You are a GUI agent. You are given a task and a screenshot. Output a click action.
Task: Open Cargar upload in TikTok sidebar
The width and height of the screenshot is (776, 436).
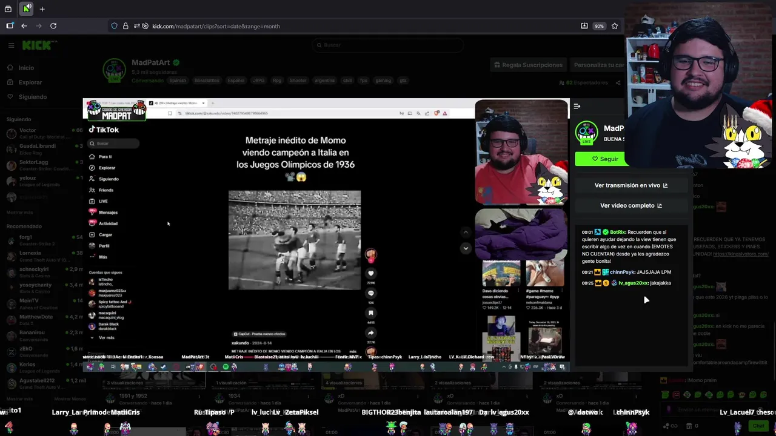click(x=101, y=235)
